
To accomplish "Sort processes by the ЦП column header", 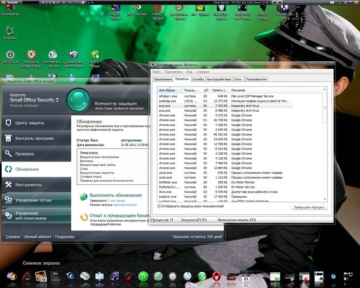I will (x=205, y=90).
